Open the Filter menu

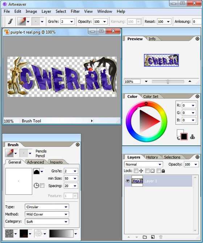75,11
